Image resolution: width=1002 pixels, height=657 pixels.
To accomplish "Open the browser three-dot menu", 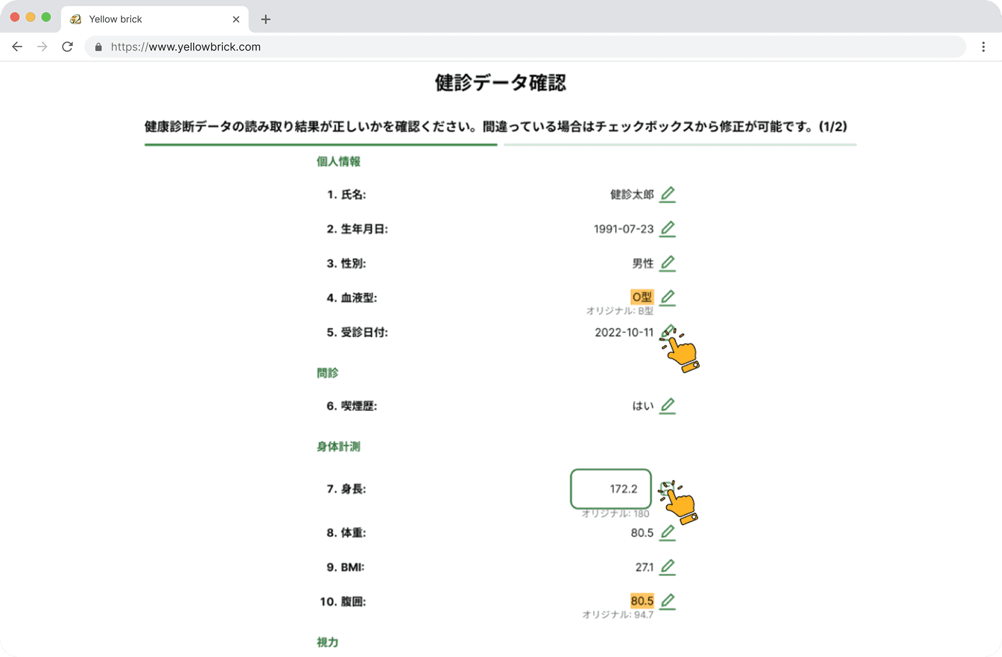I will [983, 47].
